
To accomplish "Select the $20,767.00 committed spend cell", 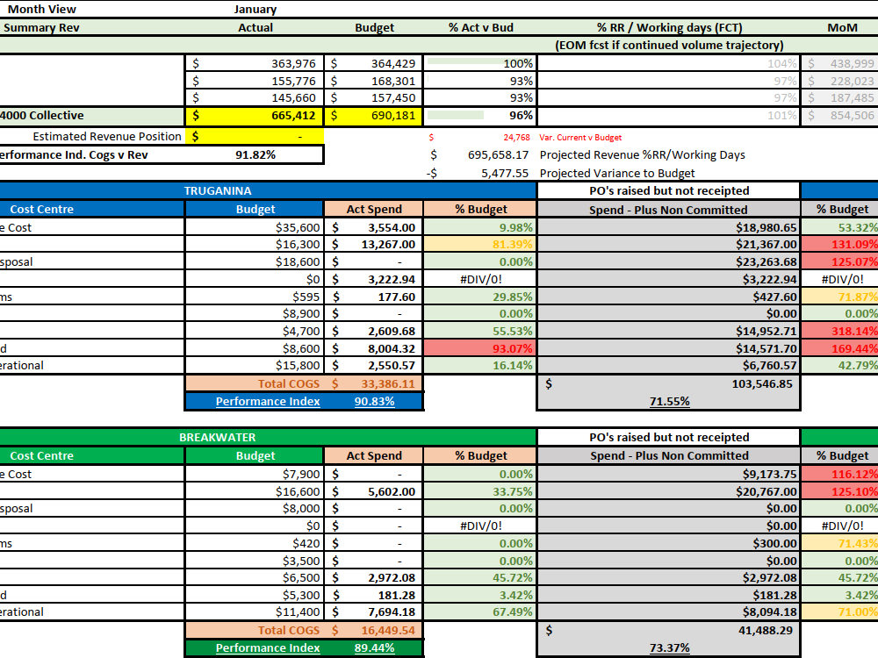I will [x=668, y=491].
